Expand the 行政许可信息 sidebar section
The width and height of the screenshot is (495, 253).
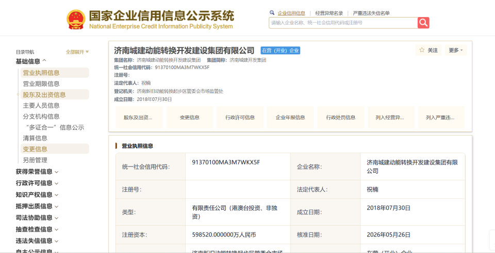pos(37,183)
